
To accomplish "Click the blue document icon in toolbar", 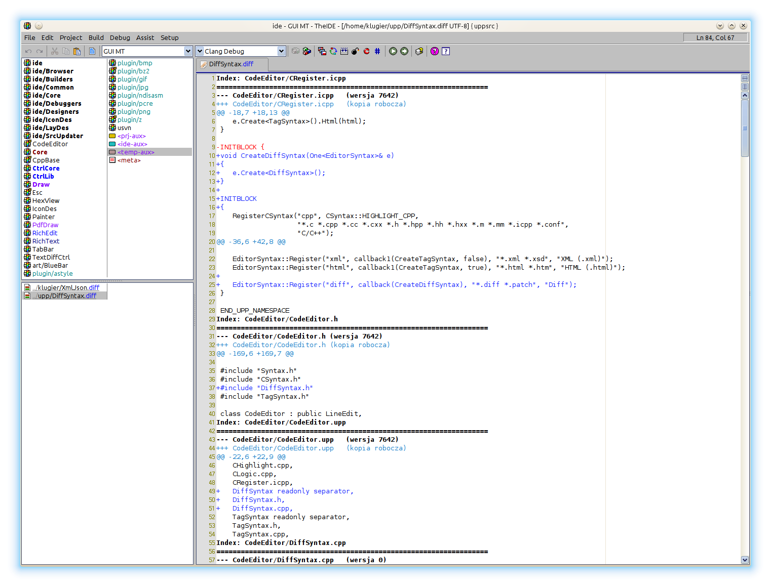I will point(92,51).
